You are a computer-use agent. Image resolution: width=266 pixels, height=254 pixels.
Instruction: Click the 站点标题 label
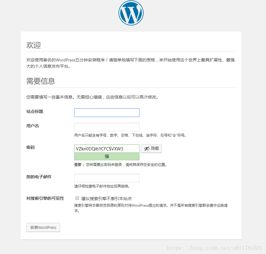point(35,111)
